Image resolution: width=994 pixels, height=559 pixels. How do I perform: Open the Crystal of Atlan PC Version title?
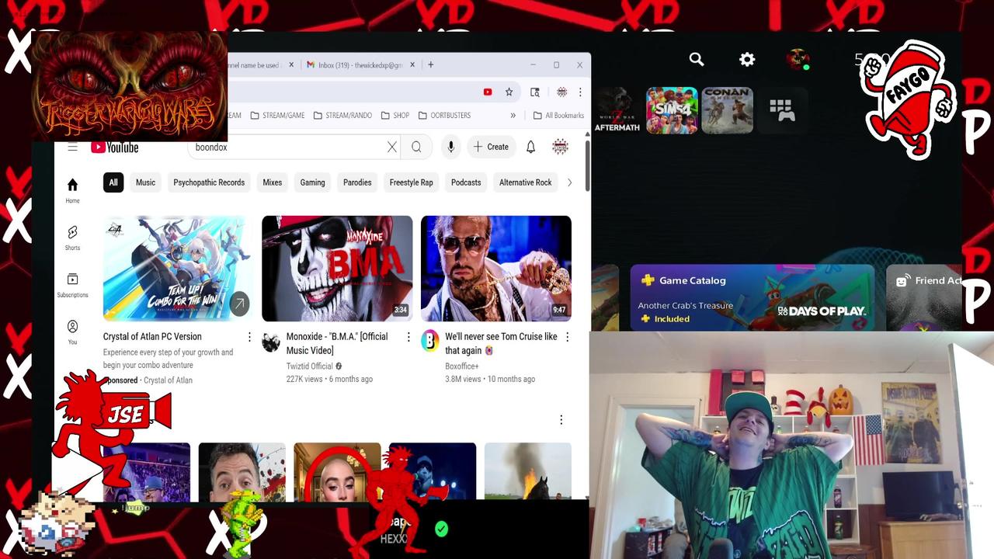click(x=152, y=337)
